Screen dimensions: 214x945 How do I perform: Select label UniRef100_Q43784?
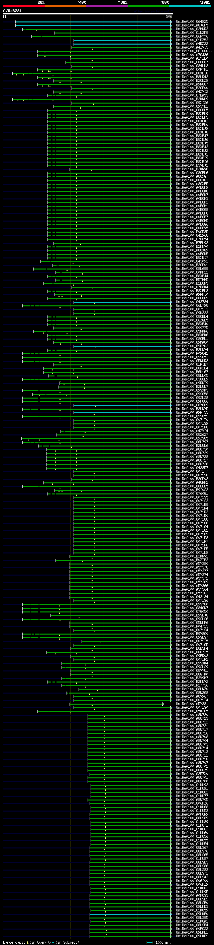click(x=192, y=302)
